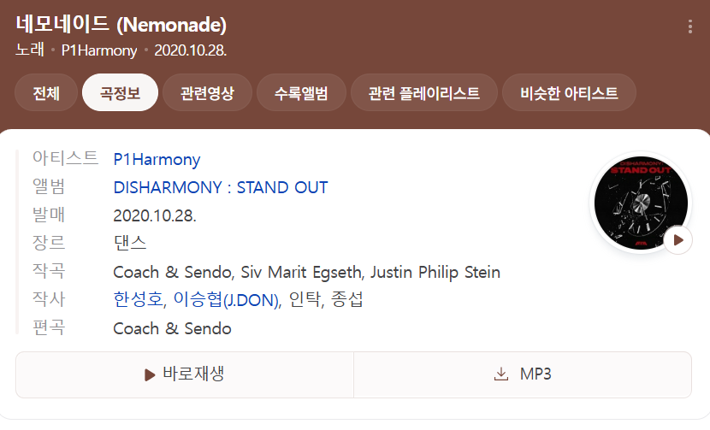The width and height of the screenshot is (710, 430).
Task: Select the 곡정보 tab
Action: coord(120,93)
